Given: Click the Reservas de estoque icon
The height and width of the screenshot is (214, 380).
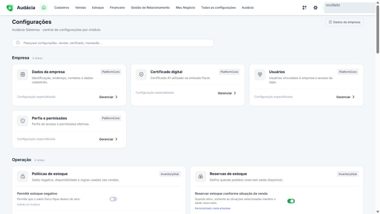Looking at the screenshot, I should point(201,177).
